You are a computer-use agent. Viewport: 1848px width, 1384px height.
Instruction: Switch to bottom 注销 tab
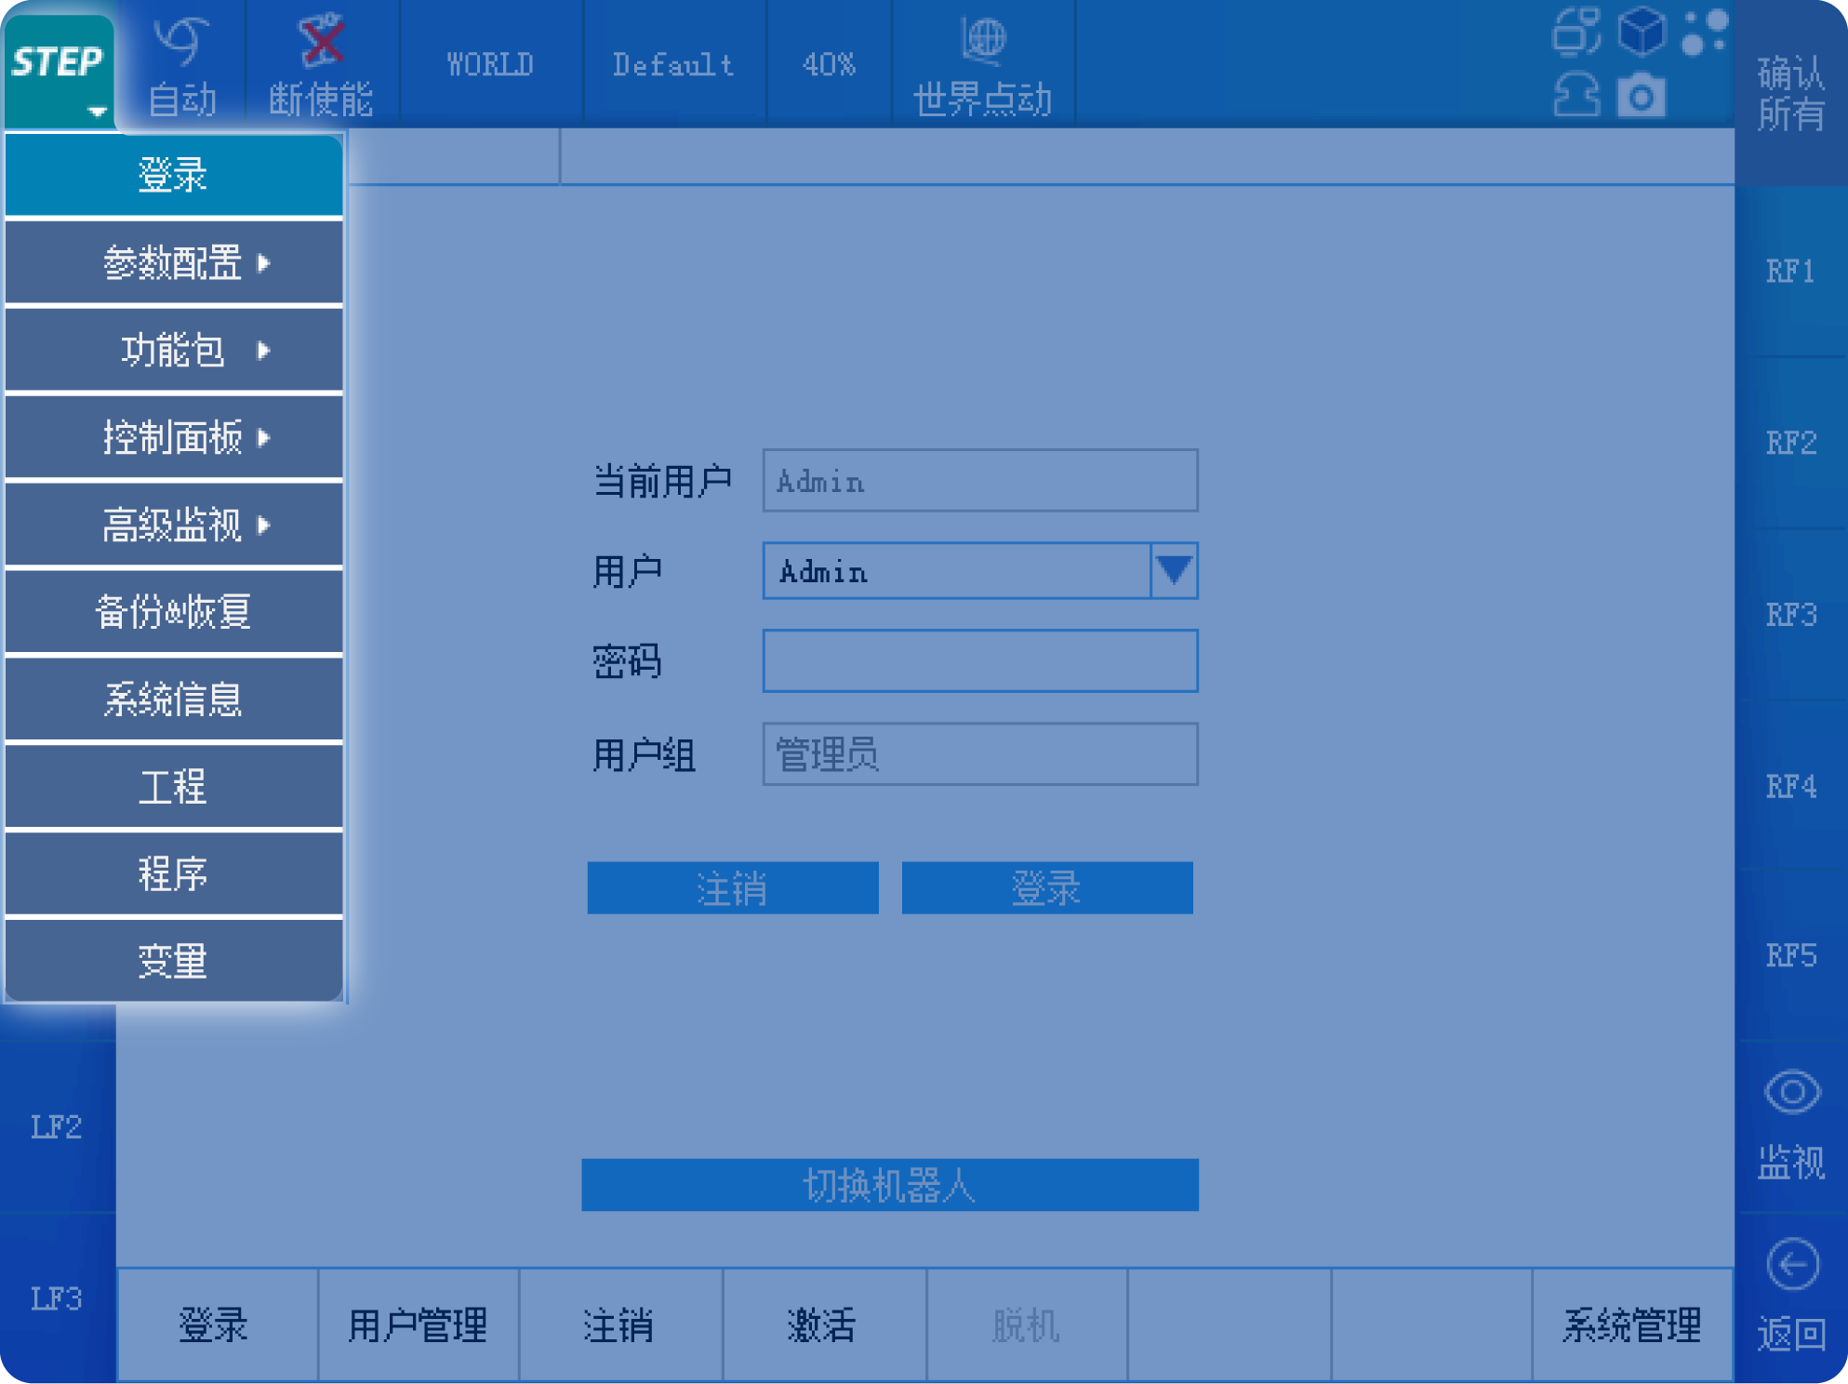(620, 1325)
